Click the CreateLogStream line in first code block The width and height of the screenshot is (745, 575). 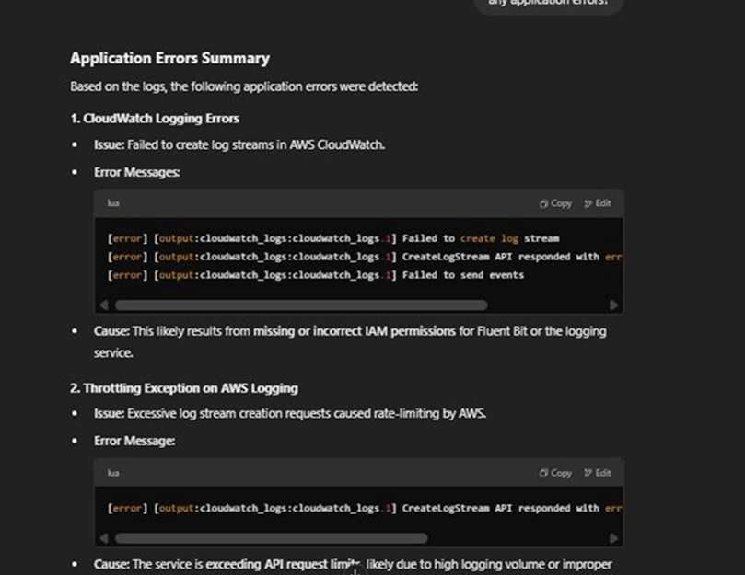tap(365, 257)
